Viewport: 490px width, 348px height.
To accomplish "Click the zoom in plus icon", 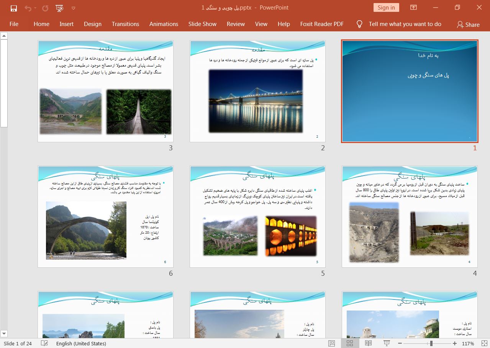I will tap(455, 343).
